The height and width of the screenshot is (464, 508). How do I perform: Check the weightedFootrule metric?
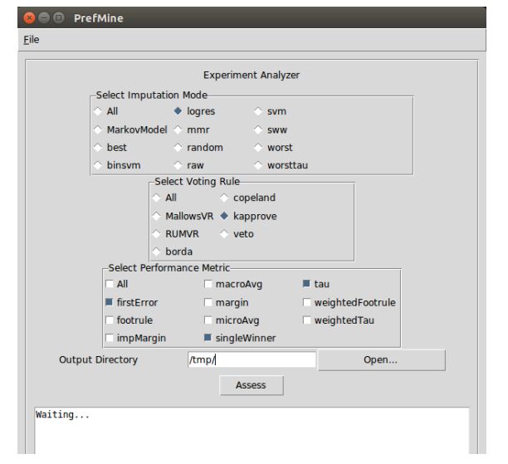click(x=307, y=302)
